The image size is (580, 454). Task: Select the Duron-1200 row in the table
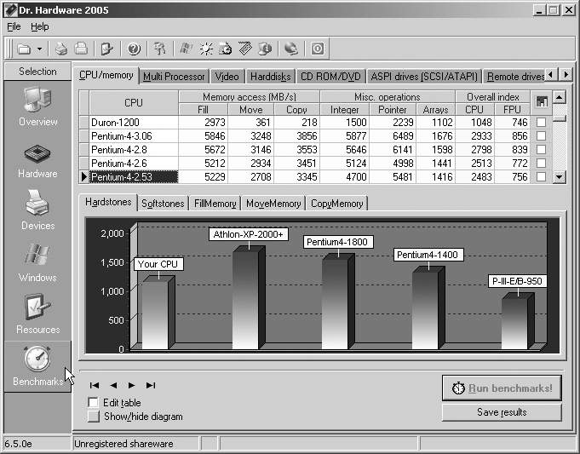(x=132, y=123)
